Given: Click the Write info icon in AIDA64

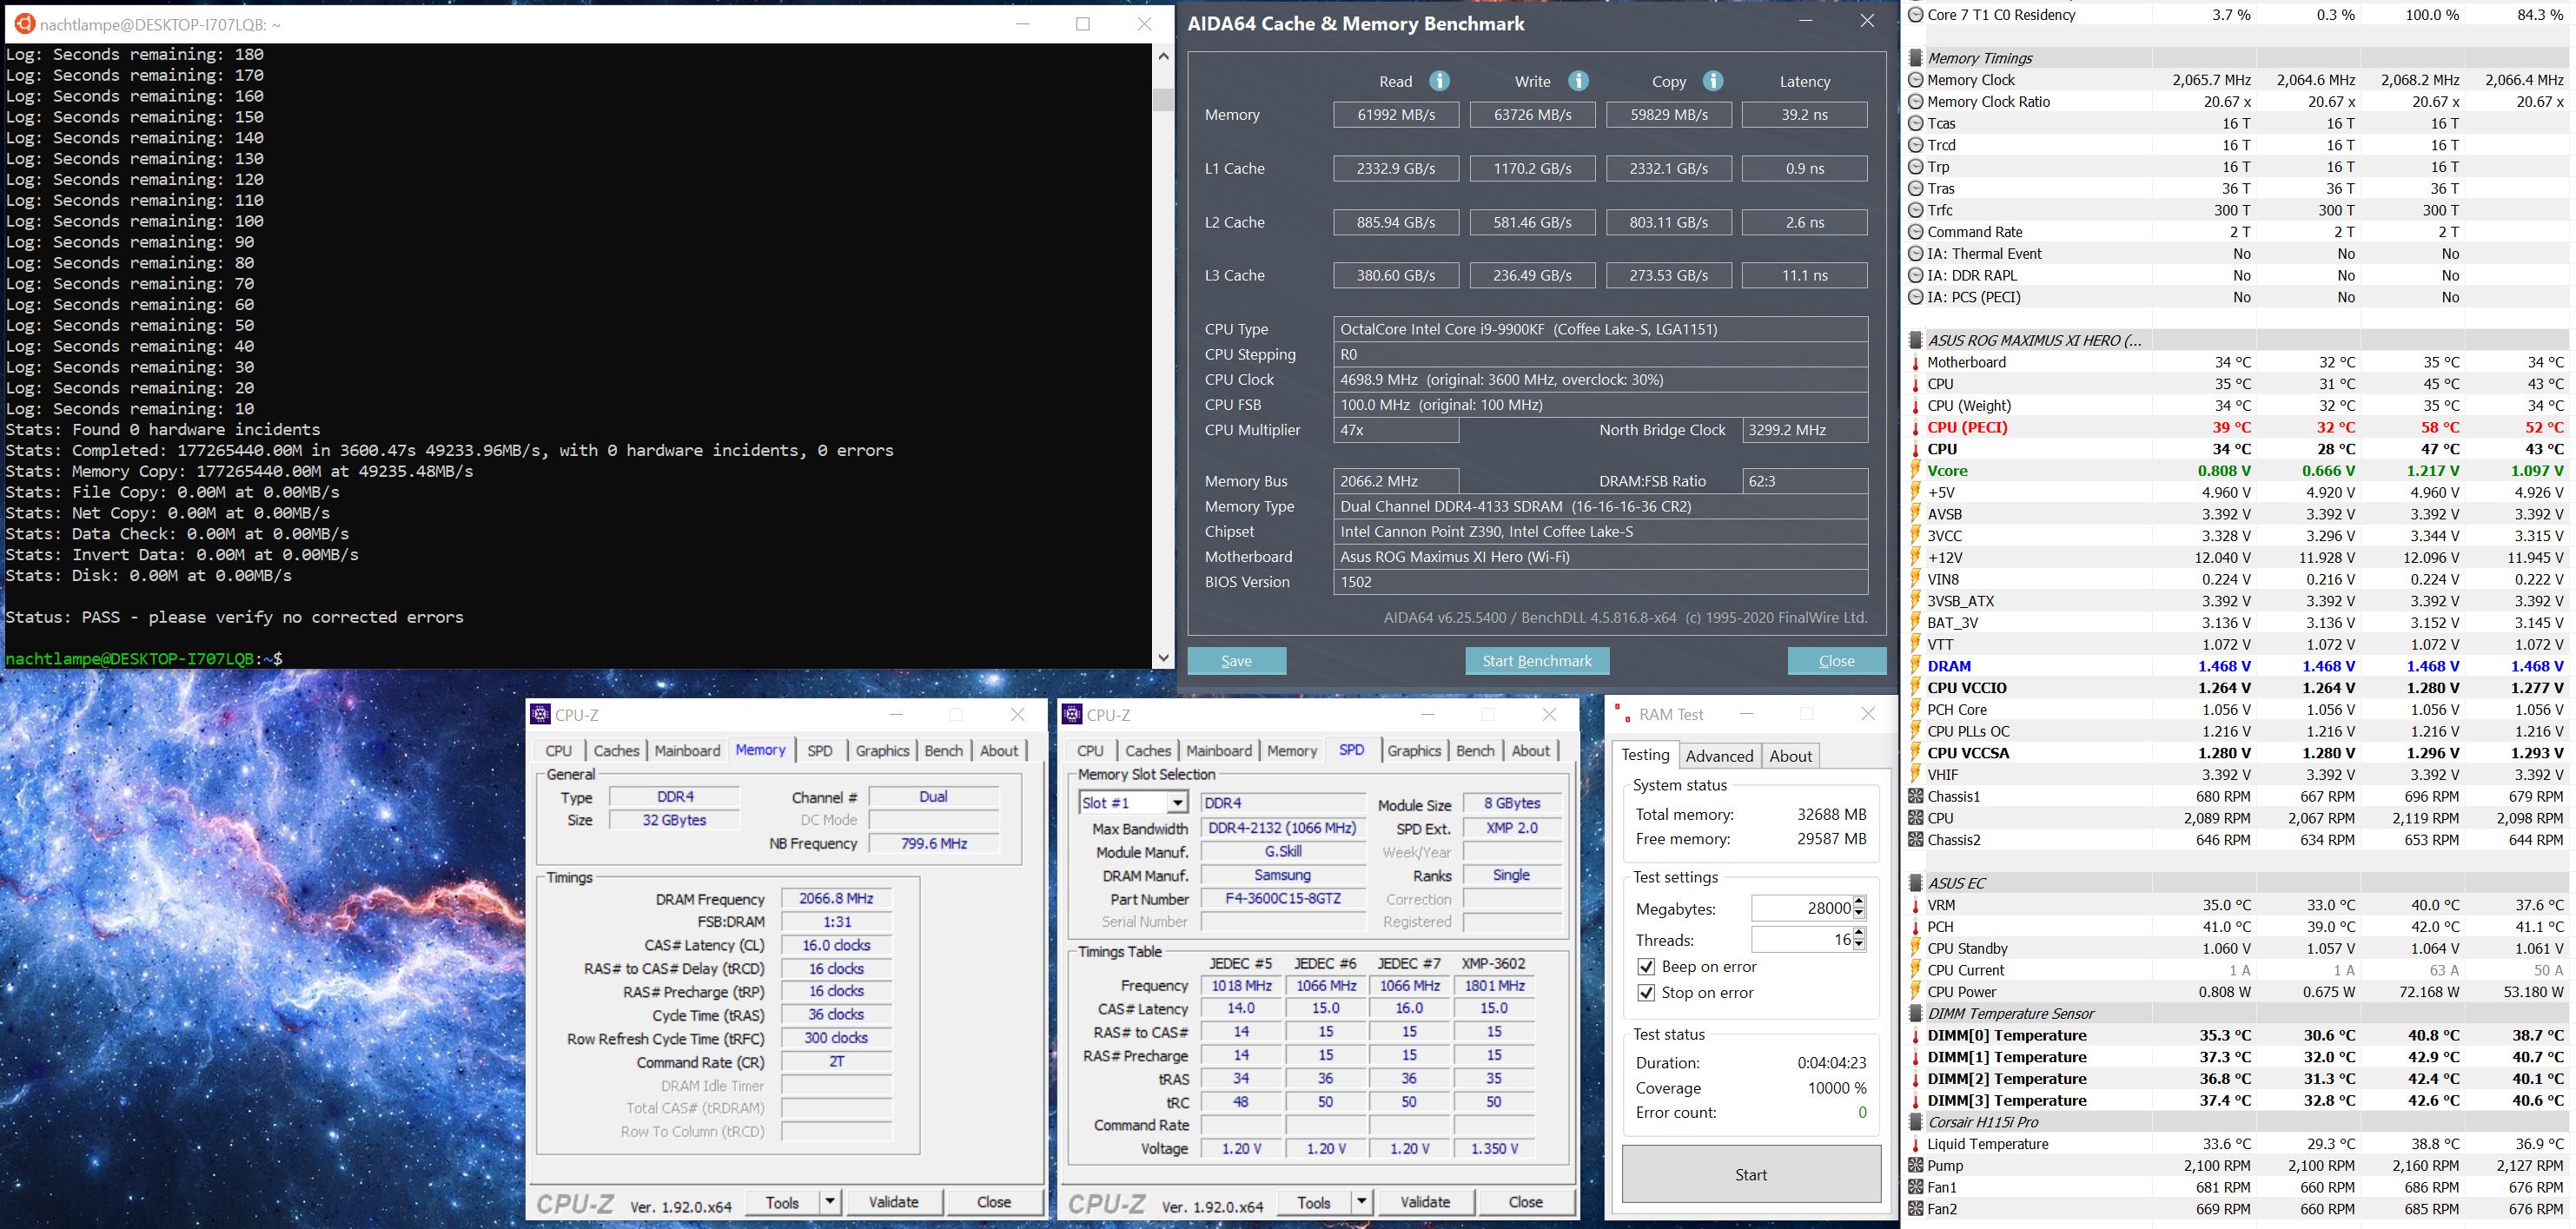Looking at the screenshot, I should coord(1577,81).
